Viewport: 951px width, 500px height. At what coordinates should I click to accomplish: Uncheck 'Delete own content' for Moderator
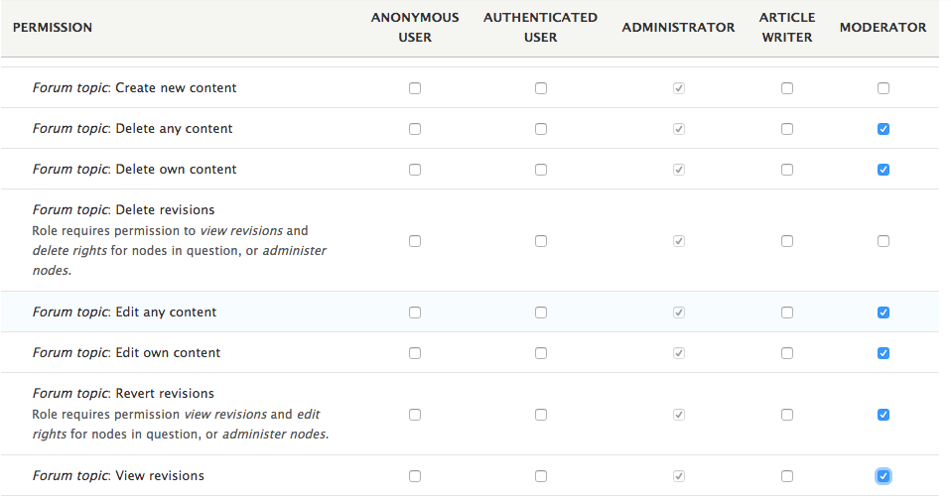coord(883,170)
